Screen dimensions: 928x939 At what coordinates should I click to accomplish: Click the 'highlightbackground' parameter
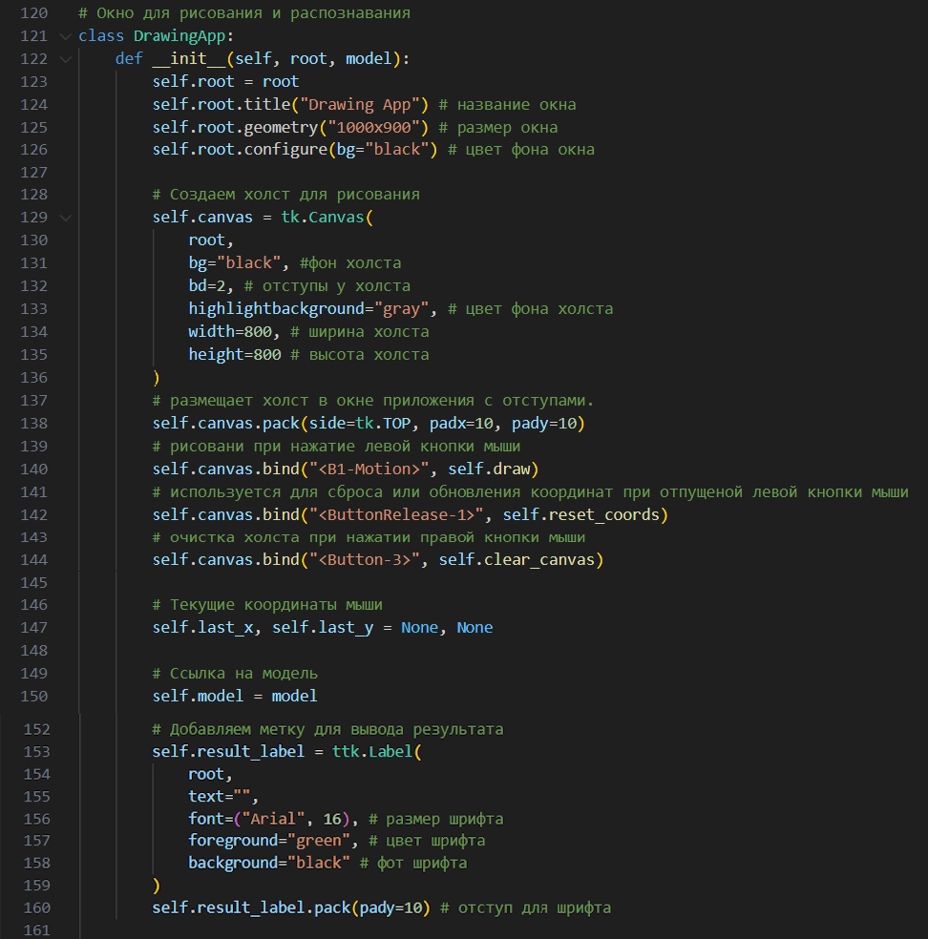pyautogui.click(x=276, y=309)
